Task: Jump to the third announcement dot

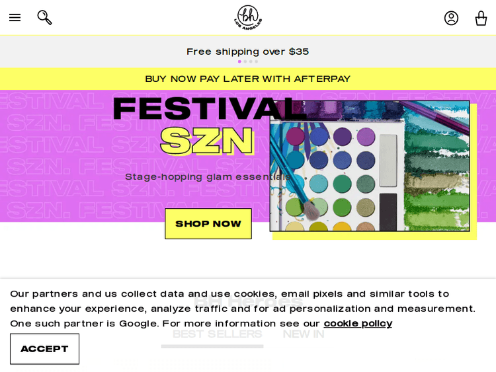Action: pos(251,61)
